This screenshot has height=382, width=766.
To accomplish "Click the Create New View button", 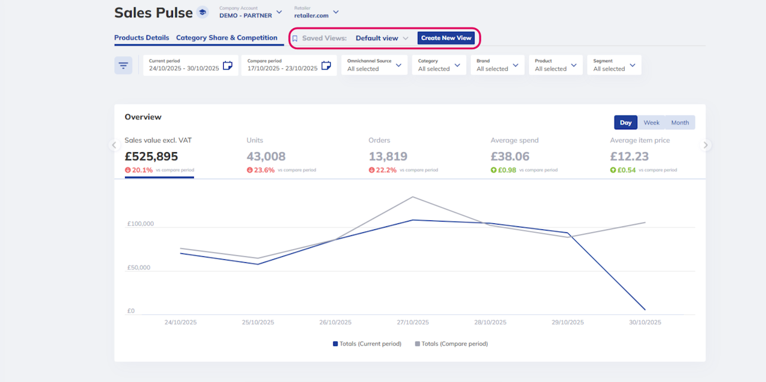I will pos(446,38).
